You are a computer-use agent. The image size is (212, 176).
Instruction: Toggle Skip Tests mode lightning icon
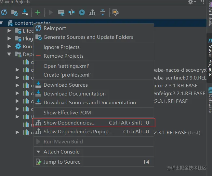point(82,13)
